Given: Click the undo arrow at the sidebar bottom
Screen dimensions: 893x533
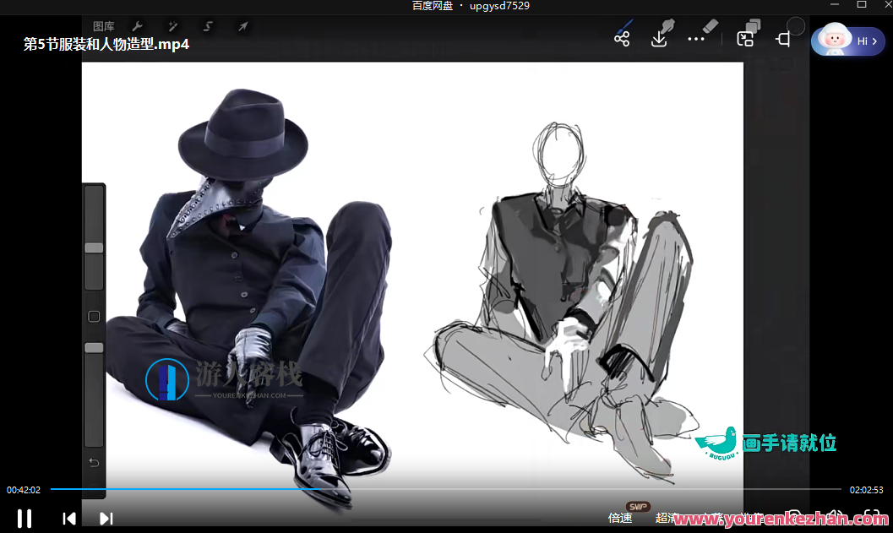Looking at the screenshot, I should pyautogui.click(x=94, y=462).
